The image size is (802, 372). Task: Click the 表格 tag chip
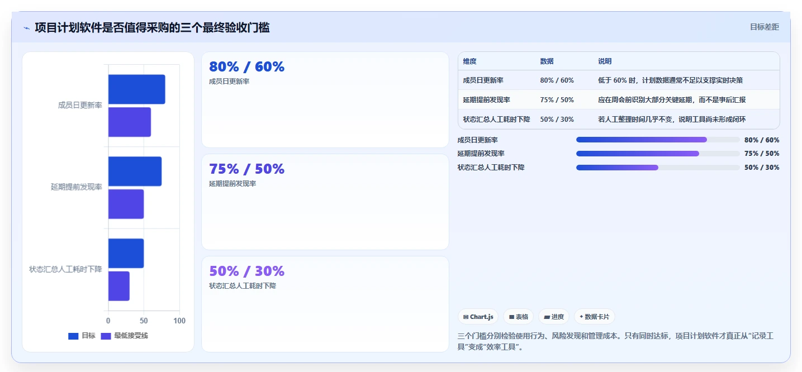(x=519, y=317)
